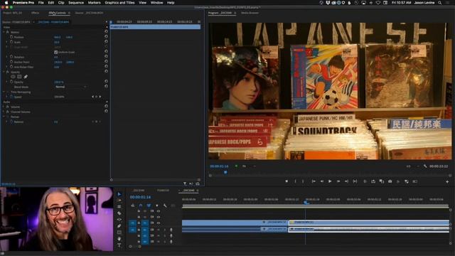Create 4-point polygon mask under Opacity
Viewport: 455px width, 256px height.
click(19, 77)
